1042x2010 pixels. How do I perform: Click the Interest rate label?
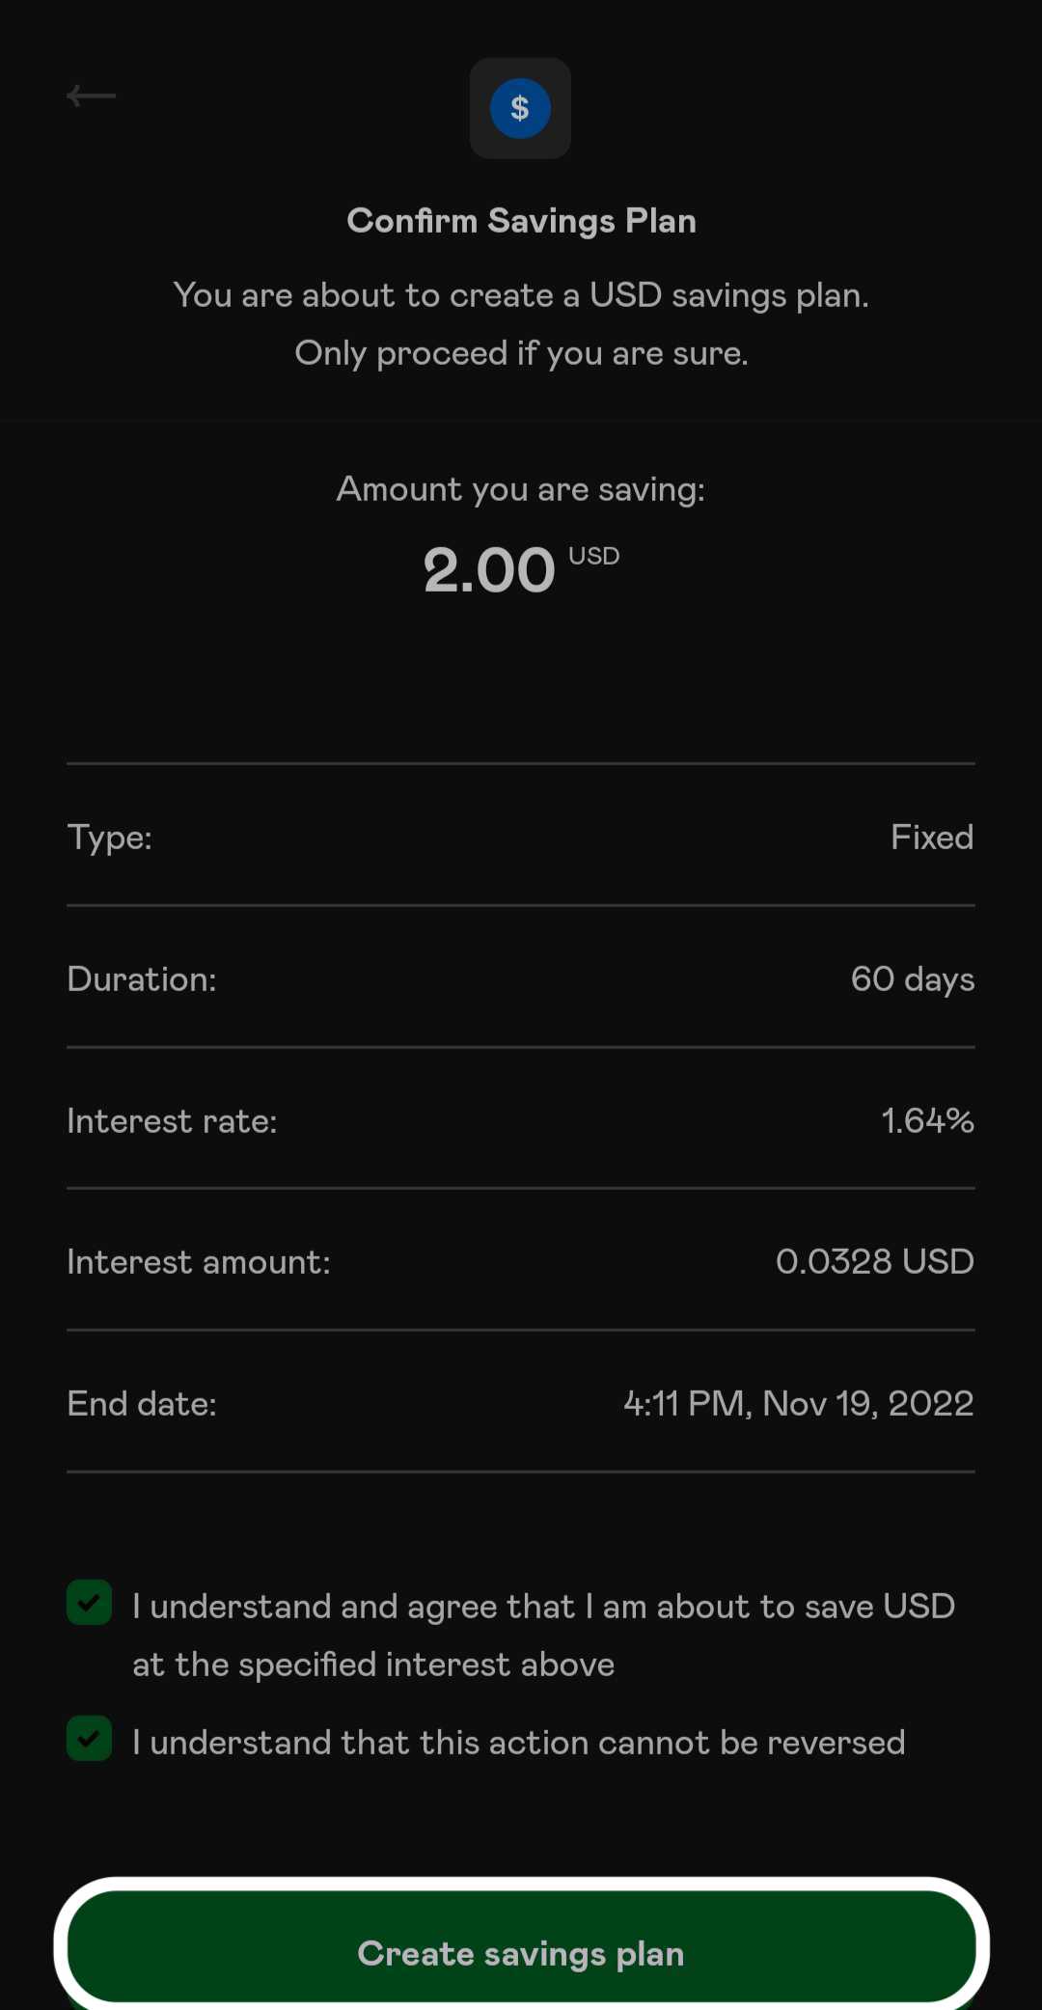coord(172,1120)
